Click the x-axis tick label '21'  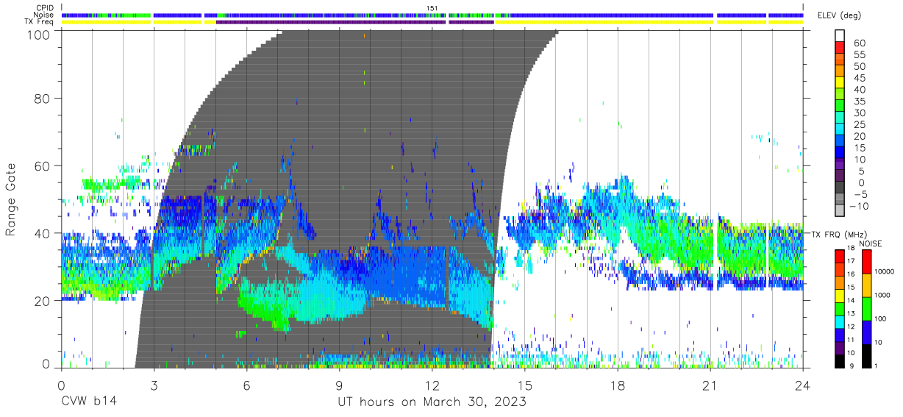[710, 385]
